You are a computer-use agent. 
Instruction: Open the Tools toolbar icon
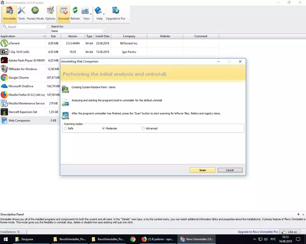pos(21,13)
